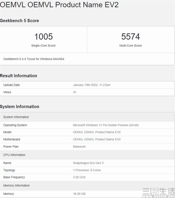Click the large System Information section heading

[x=19, y=107]
